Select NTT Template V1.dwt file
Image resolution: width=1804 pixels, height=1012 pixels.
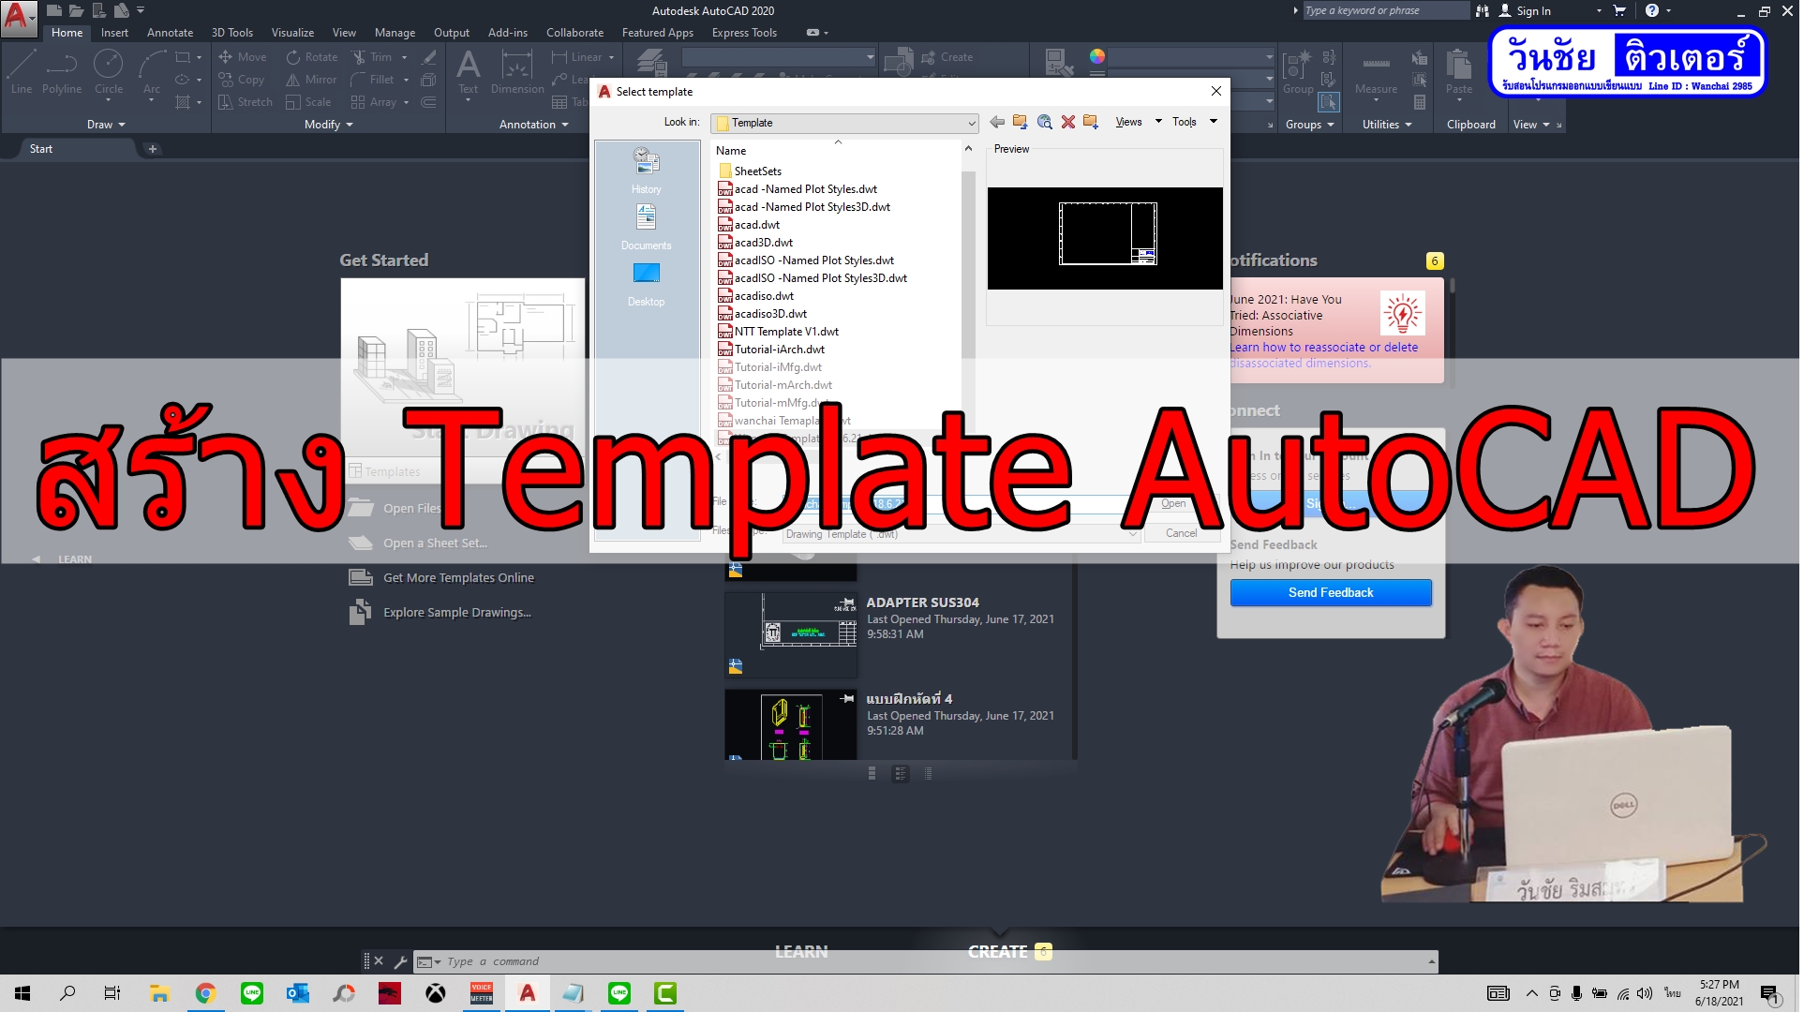pyautogui.click(x=786, y=332)
